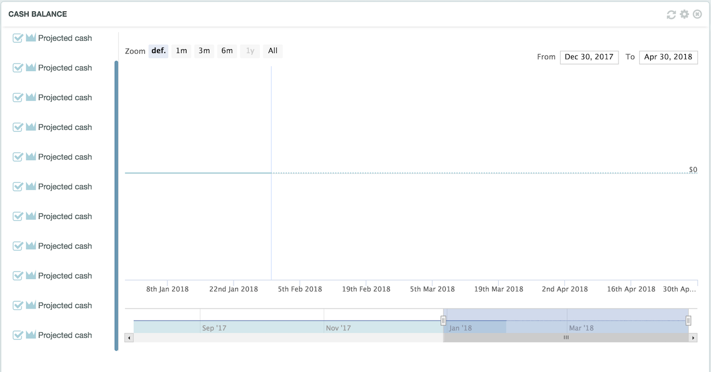
Task: Click the bottommost Projected cash chart icon
Action: click(31, 335)
